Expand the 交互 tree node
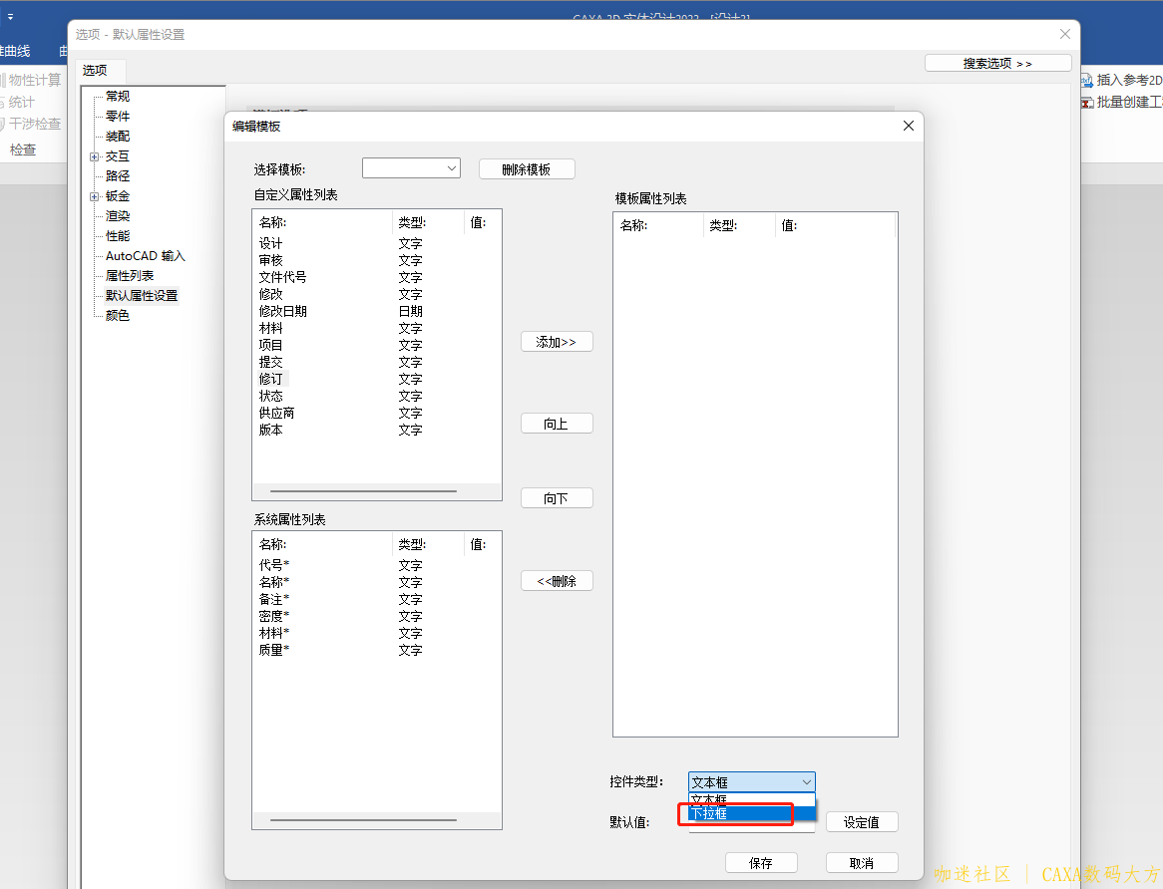The image size is (1163, 889). (94, 156)
